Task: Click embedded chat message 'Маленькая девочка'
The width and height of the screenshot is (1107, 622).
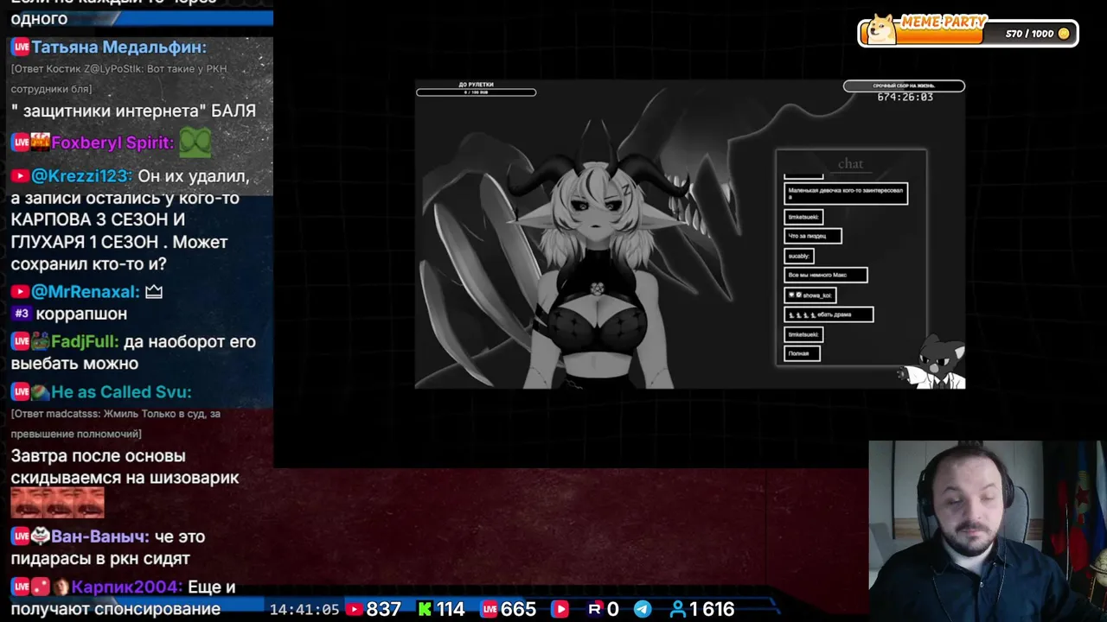Action: [846, 194]
